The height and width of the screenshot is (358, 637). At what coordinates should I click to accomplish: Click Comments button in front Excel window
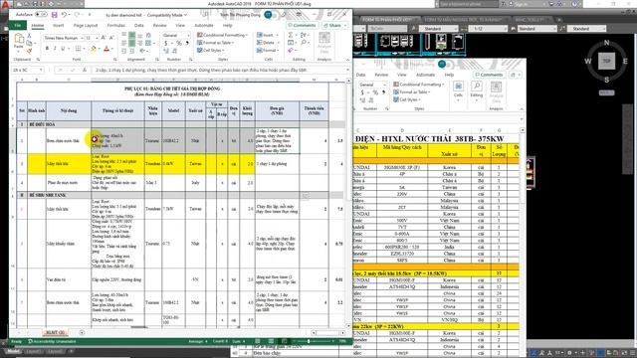(x=302, y=25)
